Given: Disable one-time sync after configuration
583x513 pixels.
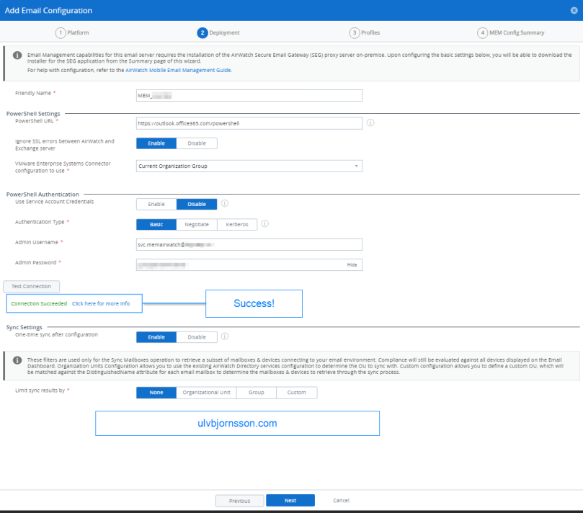Looking at the screenshot, I should (x=198, y=336).
